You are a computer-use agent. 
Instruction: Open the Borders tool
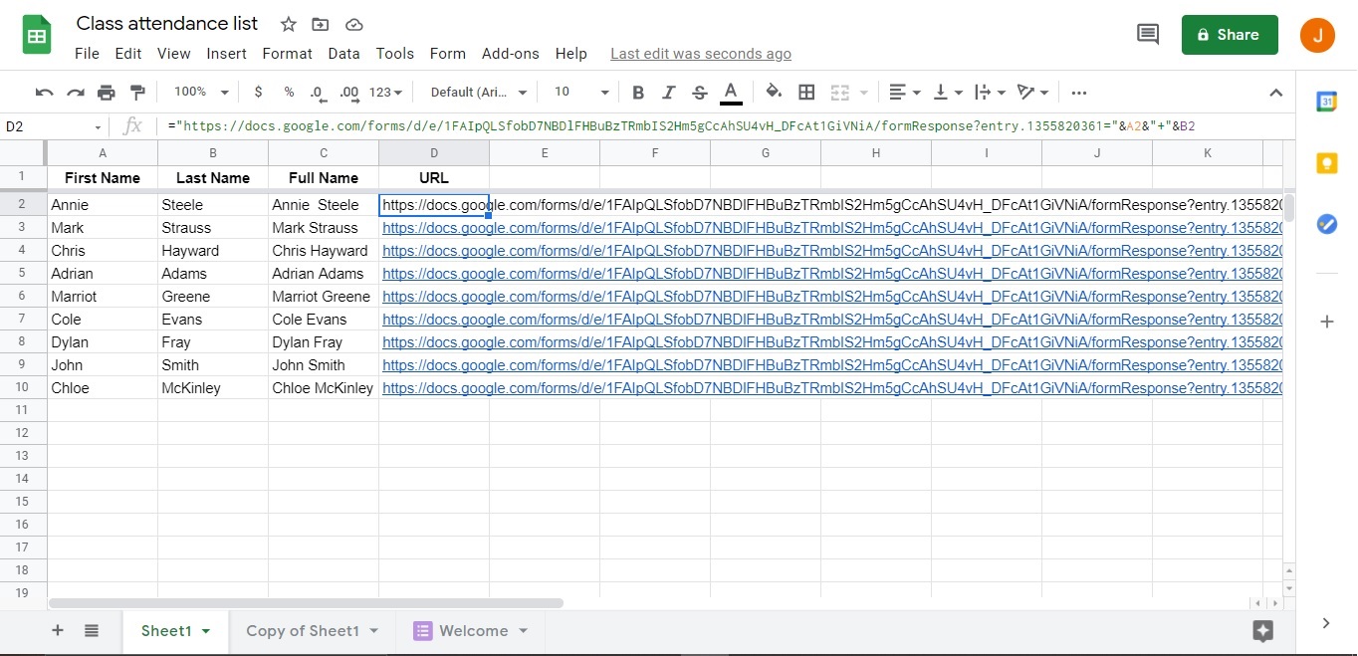pos(806,93)
